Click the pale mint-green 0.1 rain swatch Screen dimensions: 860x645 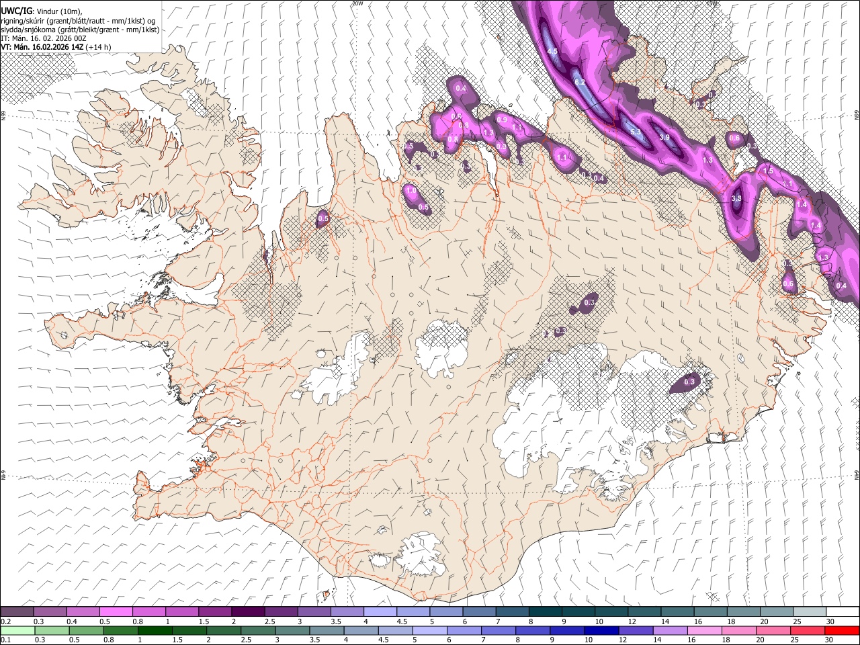click(17, 630)
